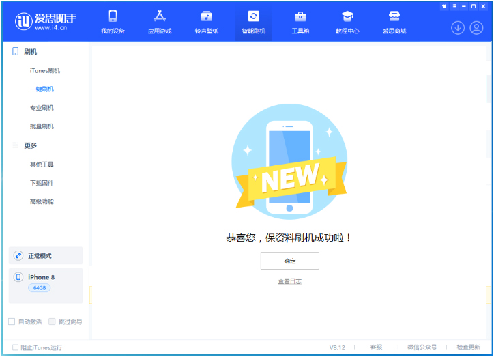The height and width of the screenshot is (357, 494).
Task: Toggle 阻止iTunes运行 checkbox
Action: (15, 347)
